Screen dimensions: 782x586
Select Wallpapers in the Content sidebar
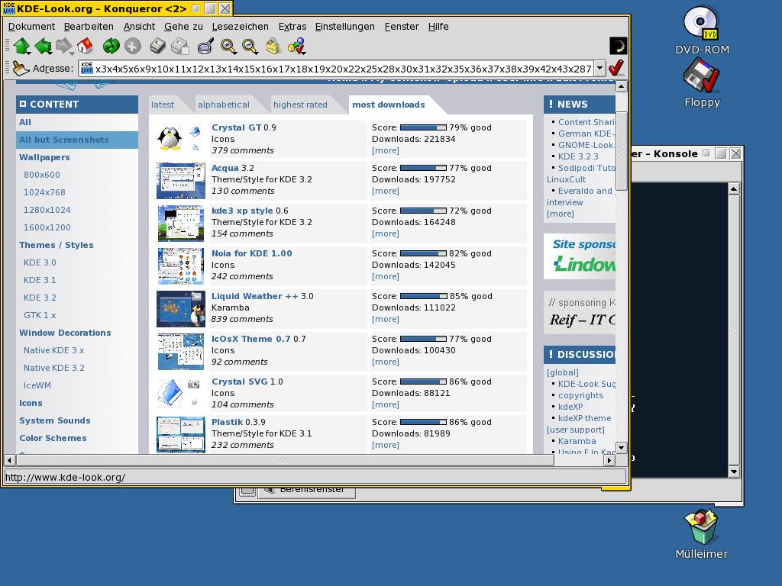tap(44, 157)
